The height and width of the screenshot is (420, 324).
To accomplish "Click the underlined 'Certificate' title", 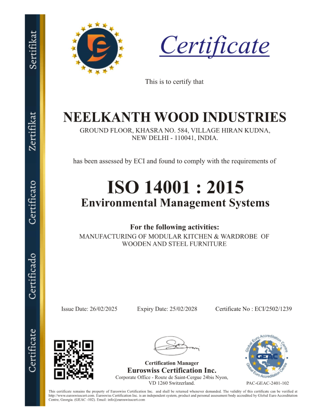I will click(x=215, y=45).
